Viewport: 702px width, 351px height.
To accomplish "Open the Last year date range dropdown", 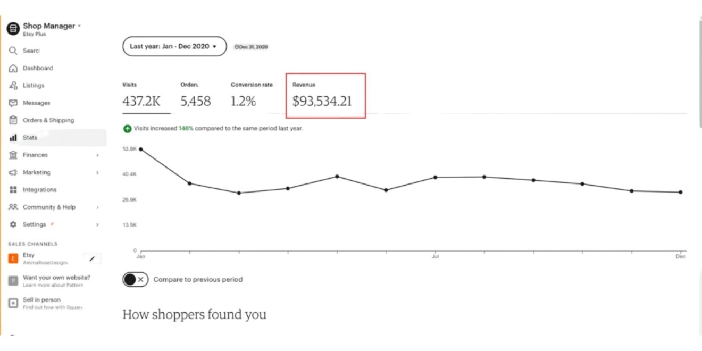I will point(174,46).
